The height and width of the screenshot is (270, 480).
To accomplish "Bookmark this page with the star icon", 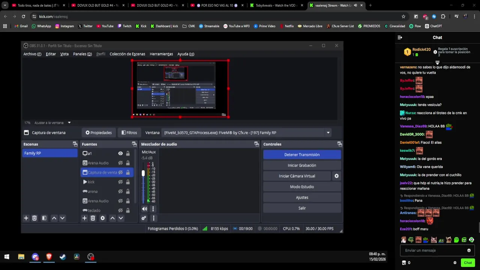I will [x=403, y=16].
